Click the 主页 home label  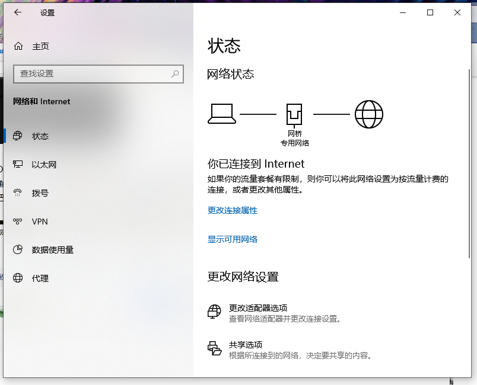click(x=40, y=46)
